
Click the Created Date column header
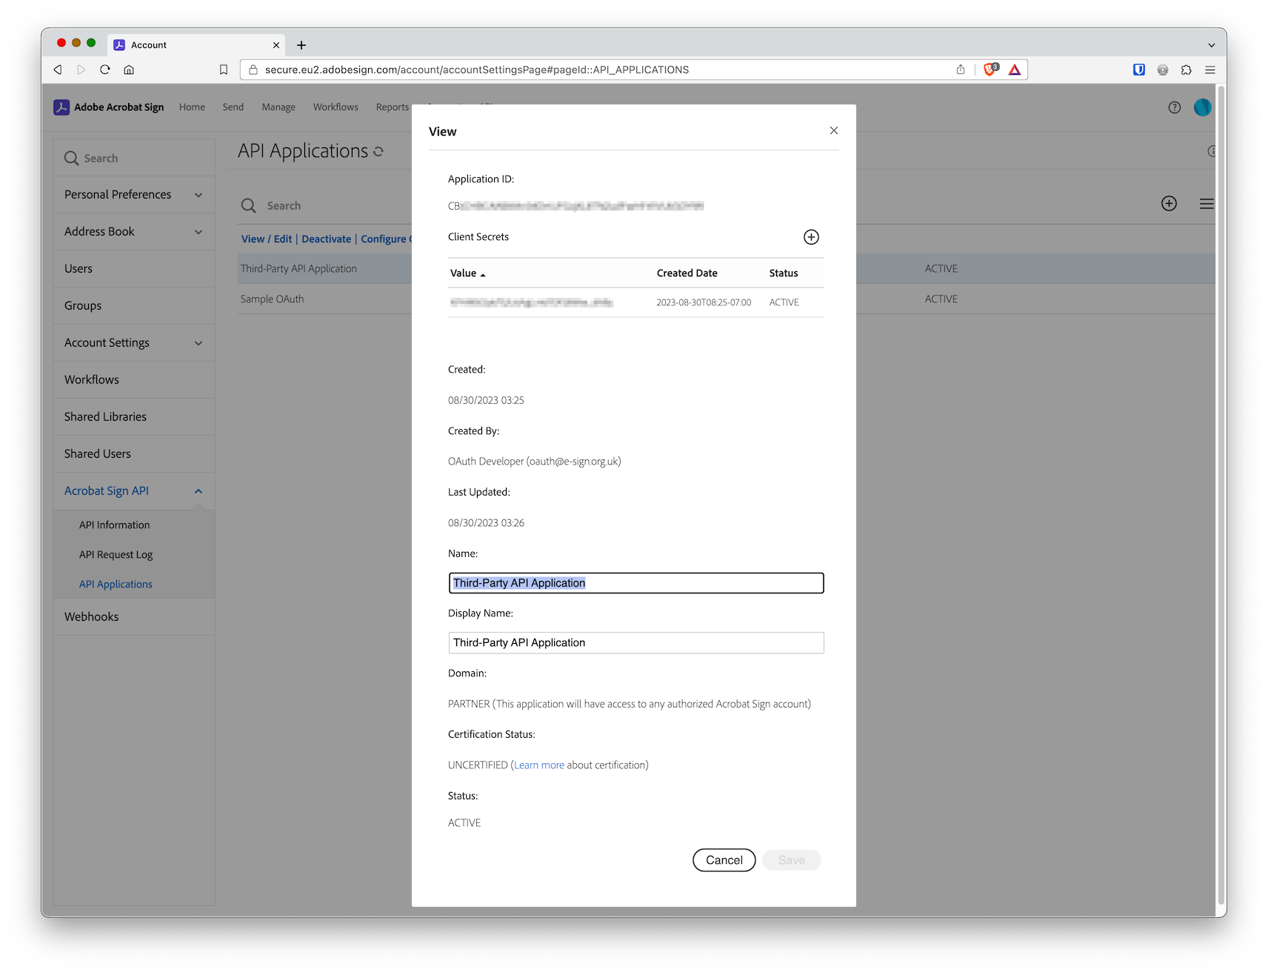687,273
